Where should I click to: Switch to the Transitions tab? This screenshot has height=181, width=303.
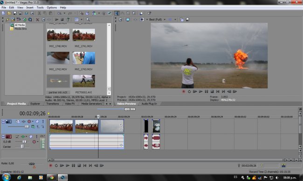[x=53, y=103]
